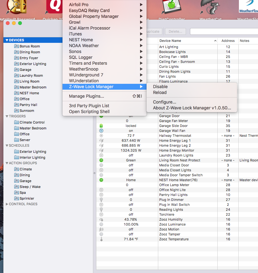Select the Dining Room device folder icon
The image size is (258, 273).
[x=17, y=52]
